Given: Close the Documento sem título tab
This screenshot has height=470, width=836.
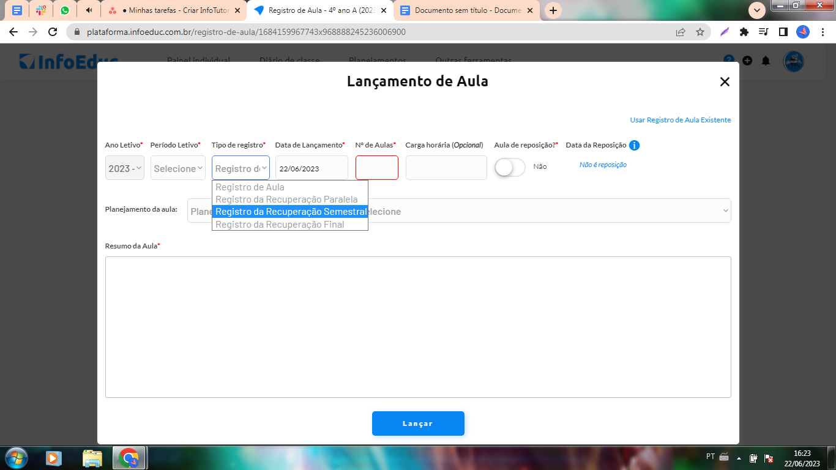Looking at the screenshot, I should (530, 10).
